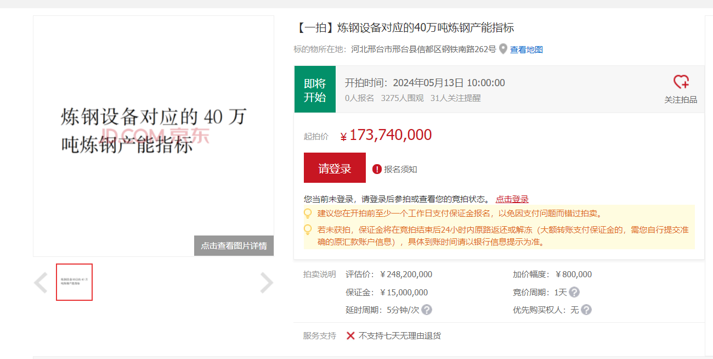Click the heart icon to follow this auction
Screen dimensions: 713x359
point(681,82)
